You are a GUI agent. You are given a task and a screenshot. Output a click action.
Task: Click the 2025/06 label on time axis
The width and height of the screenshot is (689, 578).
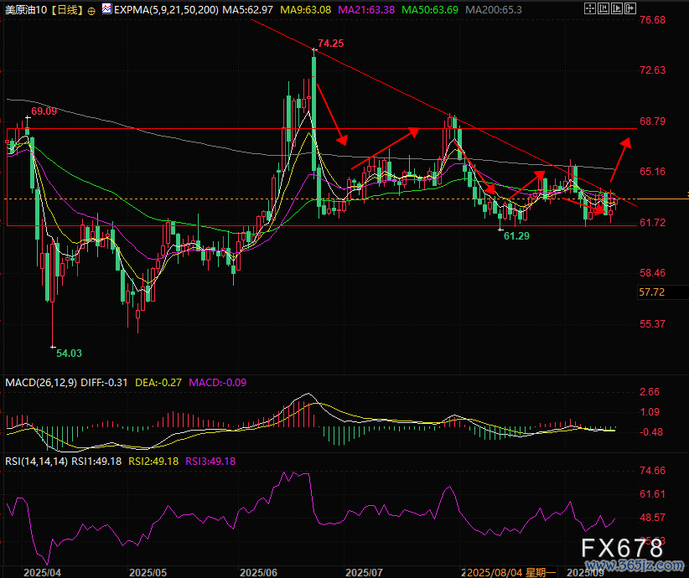[x=259, y=572]
